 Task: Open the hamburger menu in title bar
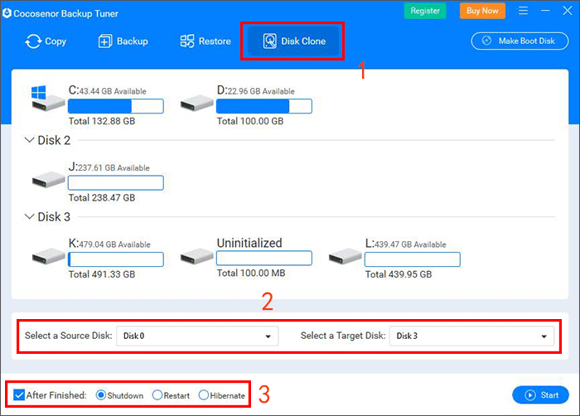pyautogui.click(x=523, y=11)
